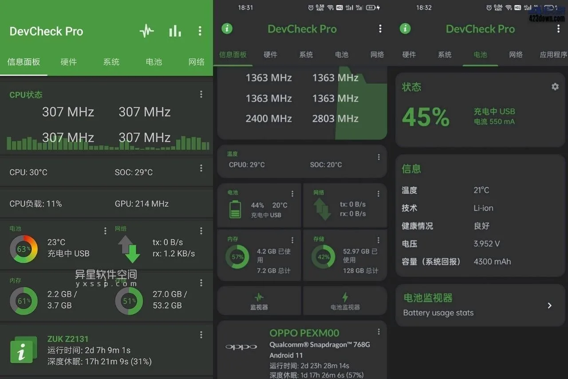The image size is (568, 379).
Task: Tap 技术 value Li-ion
Action: [x=483, y=208]
